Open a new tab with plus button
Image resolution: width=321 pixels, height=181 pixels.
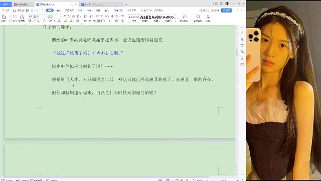pyautogui.click(x=126, y=5)
